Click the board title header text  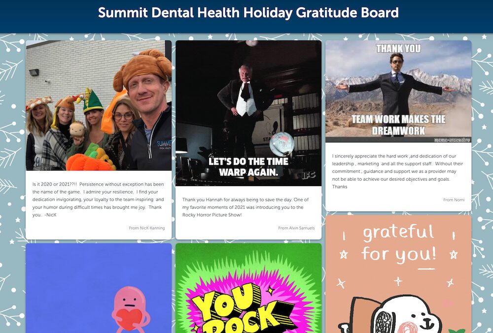[248, 13]
